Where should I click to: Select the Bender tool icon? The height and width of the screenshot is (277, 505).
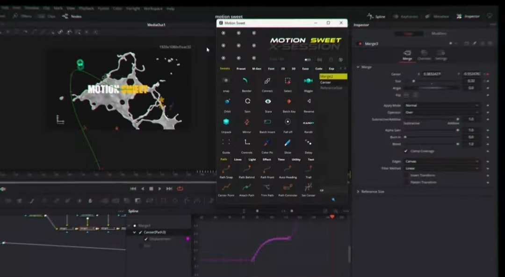coord(246,81)
